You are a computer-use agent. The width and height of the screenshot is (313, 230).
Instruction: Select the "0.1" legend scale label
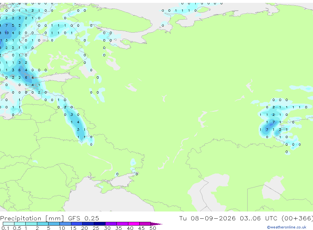pos(5,228)
